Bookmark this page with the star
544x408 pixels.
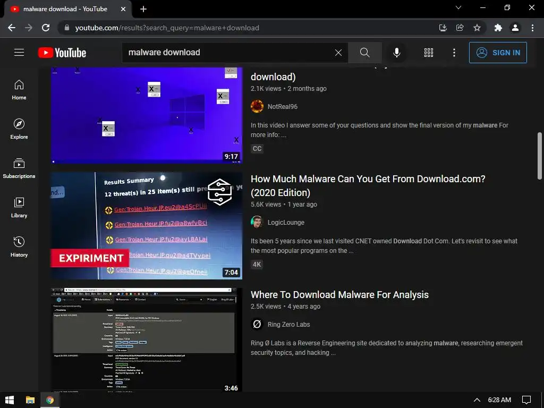(x=477, y=28)
